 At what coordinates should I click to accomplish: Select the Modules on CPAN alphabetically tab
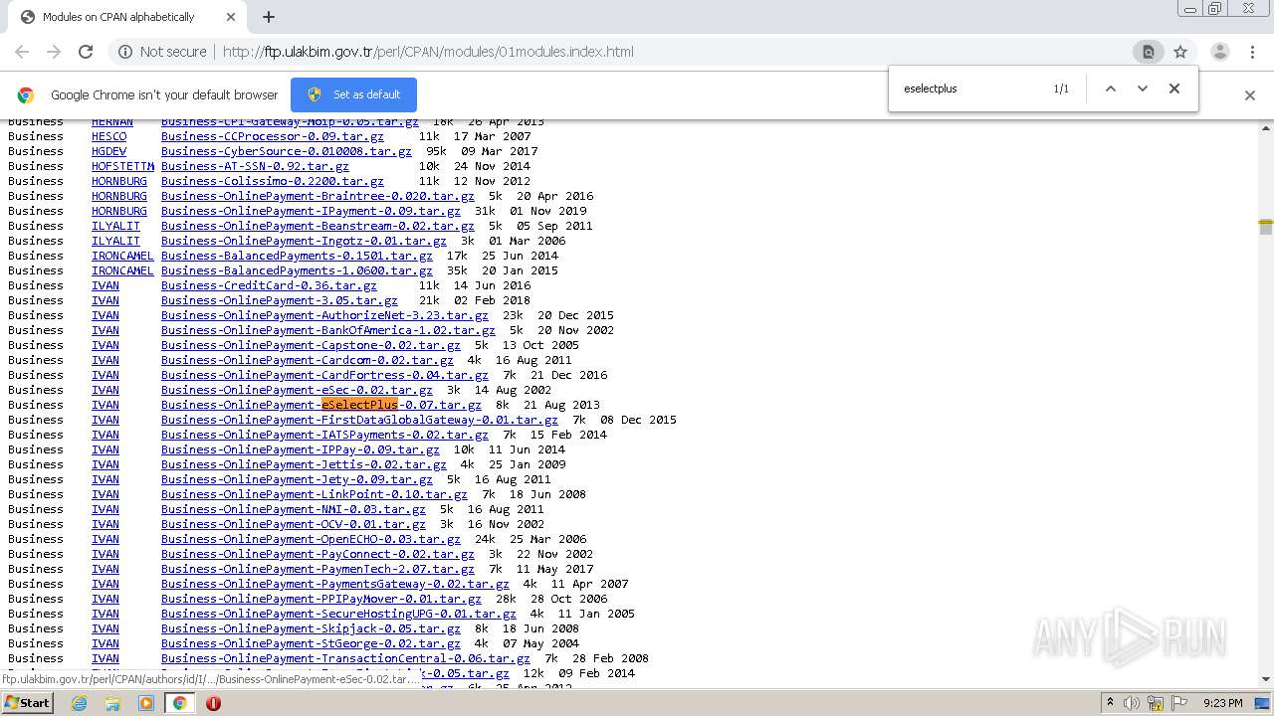tap(126, 17)
